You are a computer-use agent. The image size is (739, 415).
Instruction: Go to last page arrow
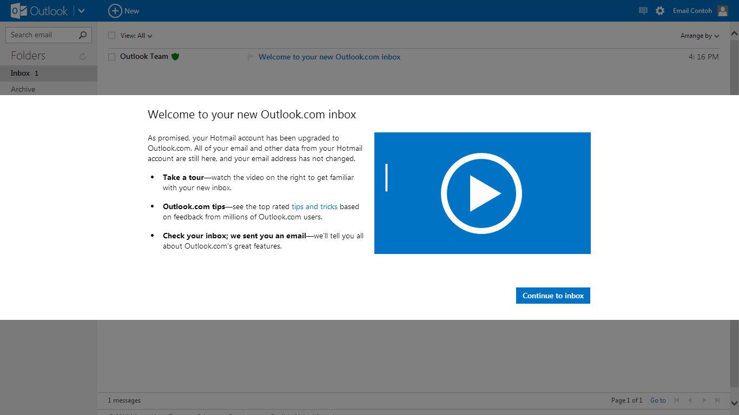tap(717, 400)
